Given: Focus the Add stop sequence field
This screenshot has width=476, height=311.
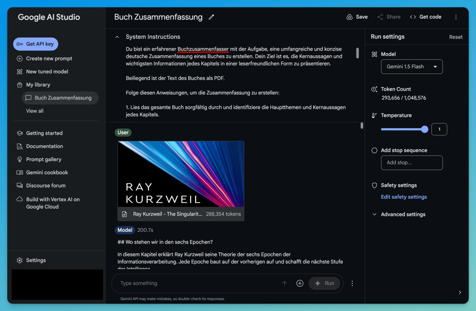Looking at the screenshot, I should tap(412, 163).
